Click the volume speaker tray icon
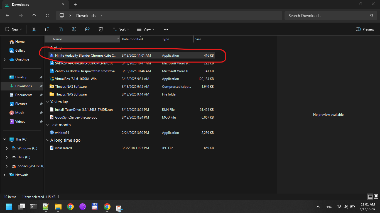The image size is (380, 213). [346, 207]
